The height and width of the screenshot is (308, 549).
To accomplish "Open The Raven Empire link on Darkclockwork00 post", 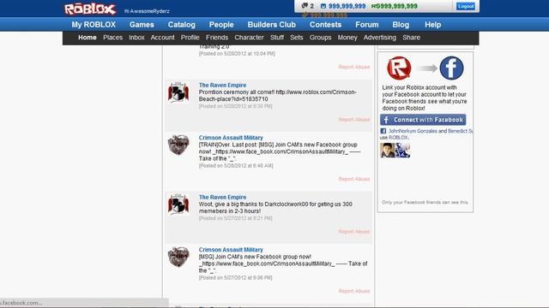I will point(222,198).
